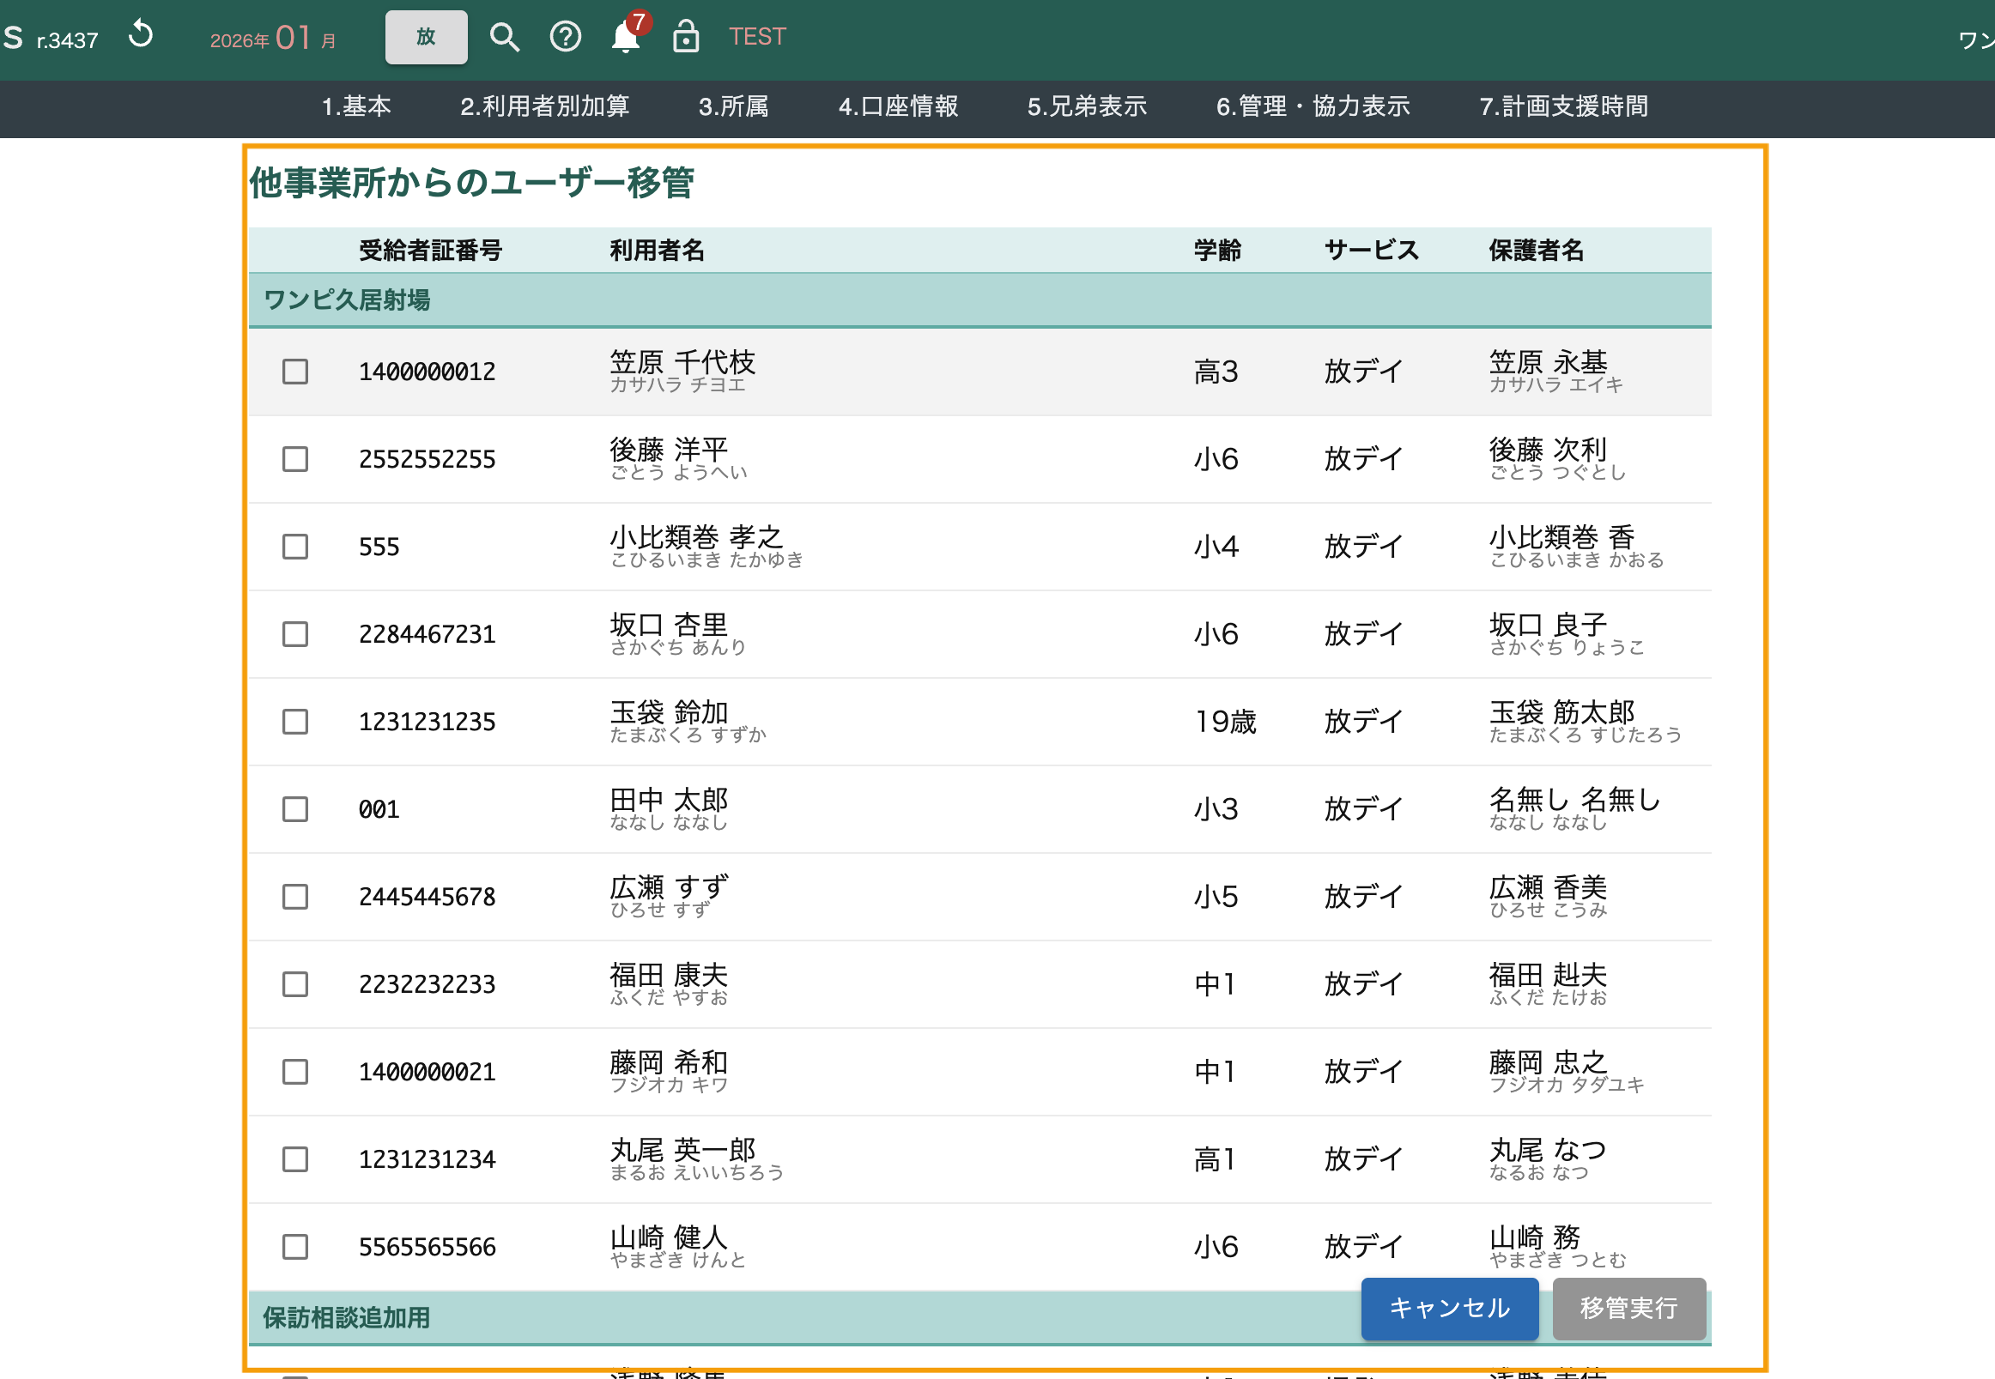Tick the checkbox for 山崎 健人

(x=295, y=1247)
